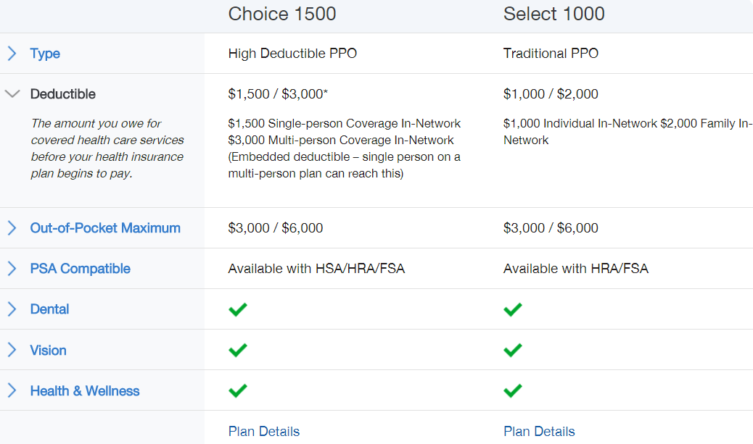Open Plan Details for Choice 1500
The image size is (753, 444).
263,432
